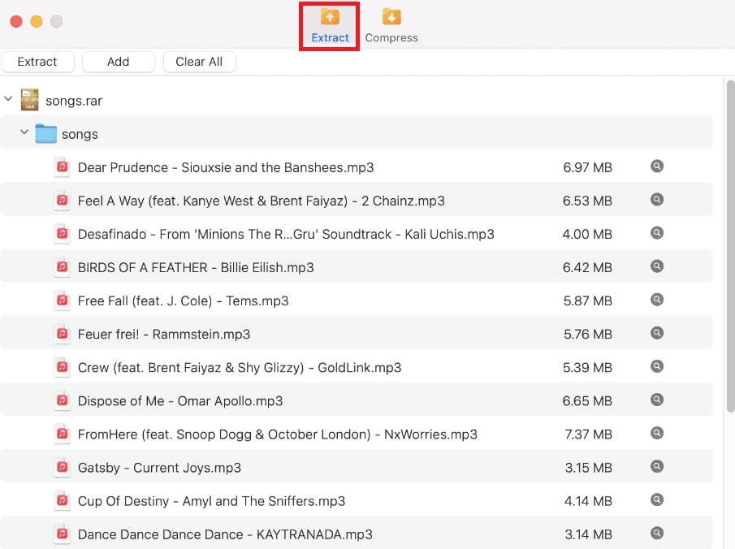
Task: Click the music file icon for Crew
Action: click(62, 367)
